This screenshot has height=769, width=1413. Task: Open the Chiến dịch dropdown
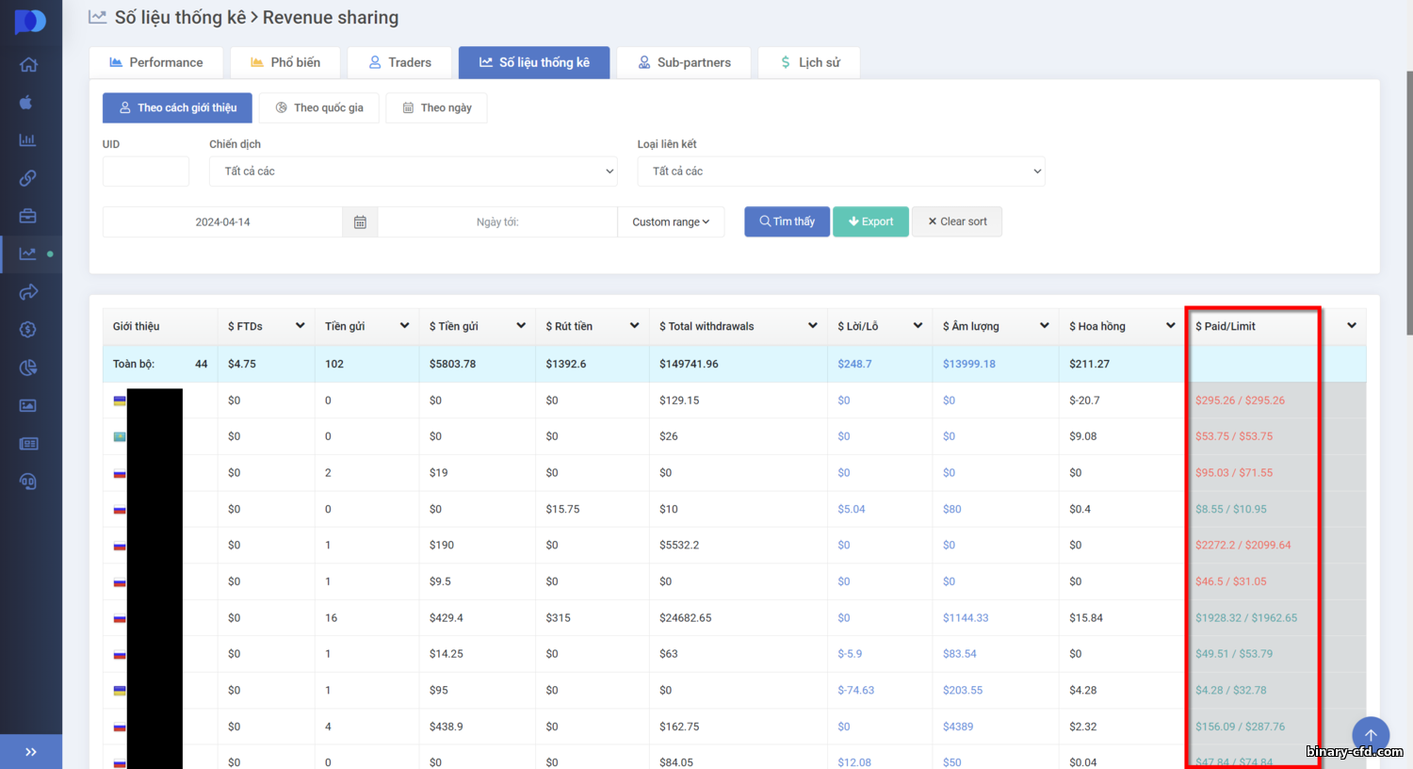(414, 172)
